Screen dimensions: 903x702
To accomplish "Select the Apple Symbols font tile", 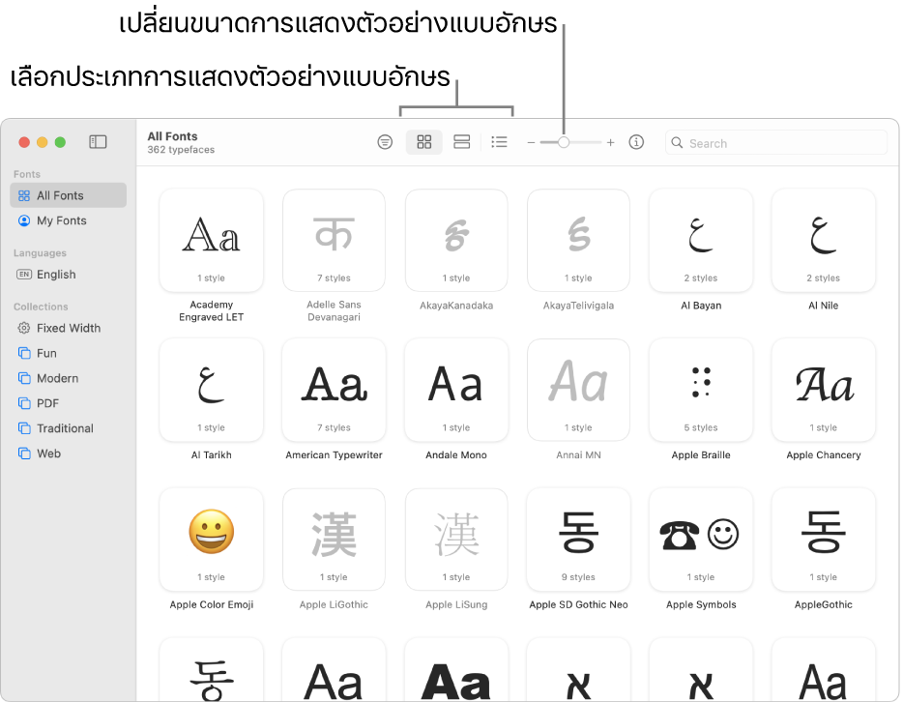I will (701, 540).
